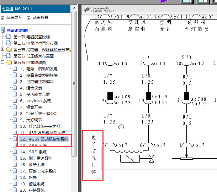
Task: Click page icon beside 10、灯光系统—室内灯
Action: (15, 126)
